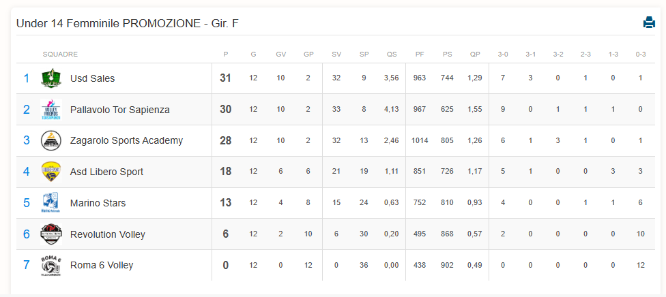Click Pallavolo Tor Sapienza team logo
This screenshot has width=666, height=297.
pyautogui.click(x=51, y=110)
